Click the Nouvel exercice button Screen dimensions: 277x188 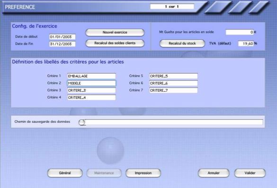115,33
